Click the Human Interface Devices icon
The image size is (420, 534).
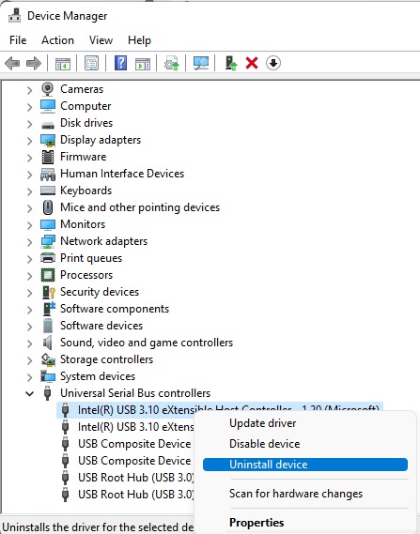[48, 174]
